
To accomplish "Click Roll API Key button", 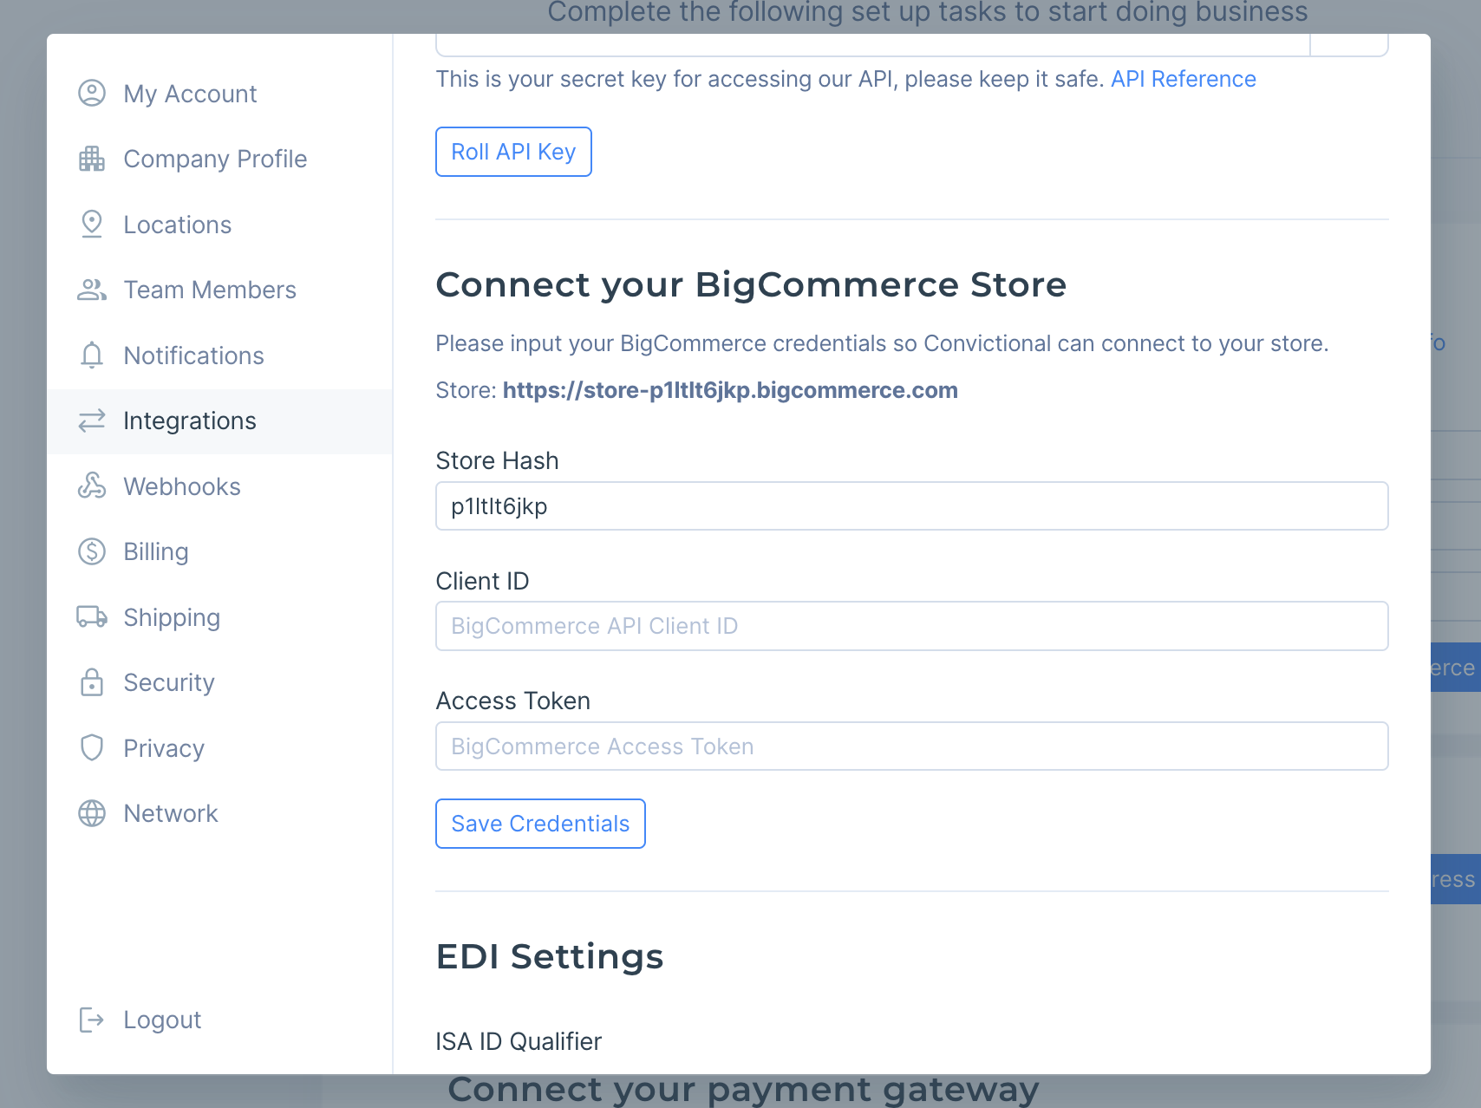I will 513,152.
